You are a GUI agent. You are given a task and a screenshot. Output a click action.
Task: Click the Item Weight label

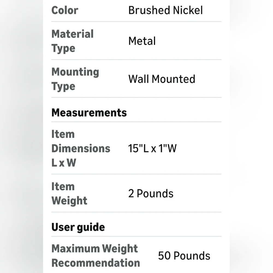tap(69, 194)
